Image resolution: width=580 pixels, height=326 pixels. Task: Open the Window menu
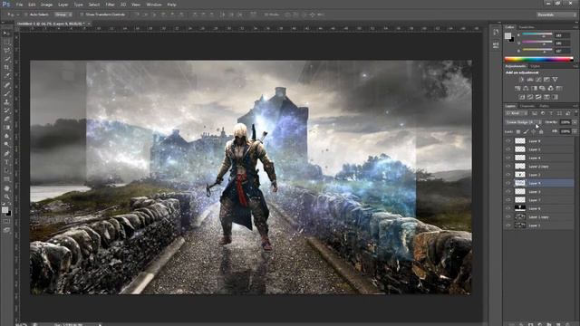(154, 5)
